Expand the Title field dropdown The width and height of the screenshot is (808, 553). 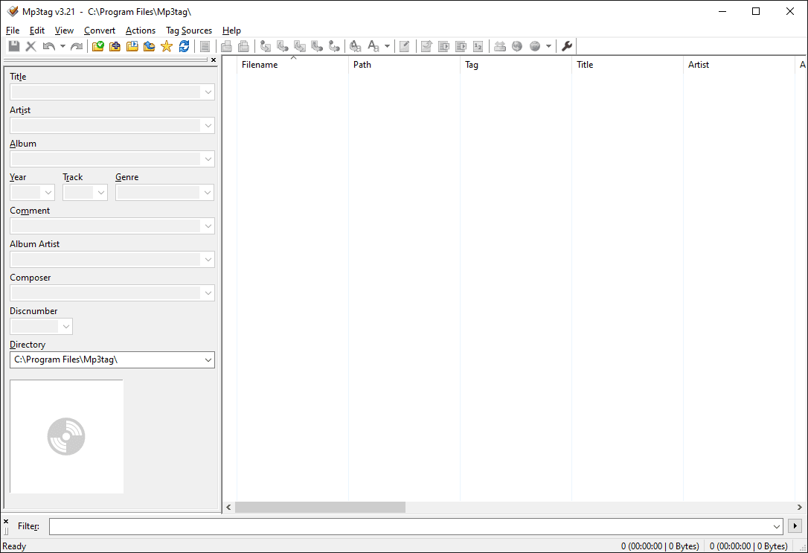(208, 92)
